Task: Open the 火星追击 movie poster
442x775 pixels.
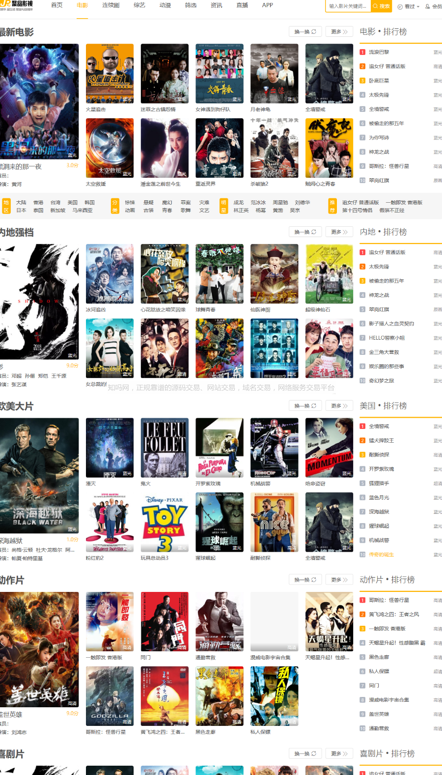Action: click(110, 74)
